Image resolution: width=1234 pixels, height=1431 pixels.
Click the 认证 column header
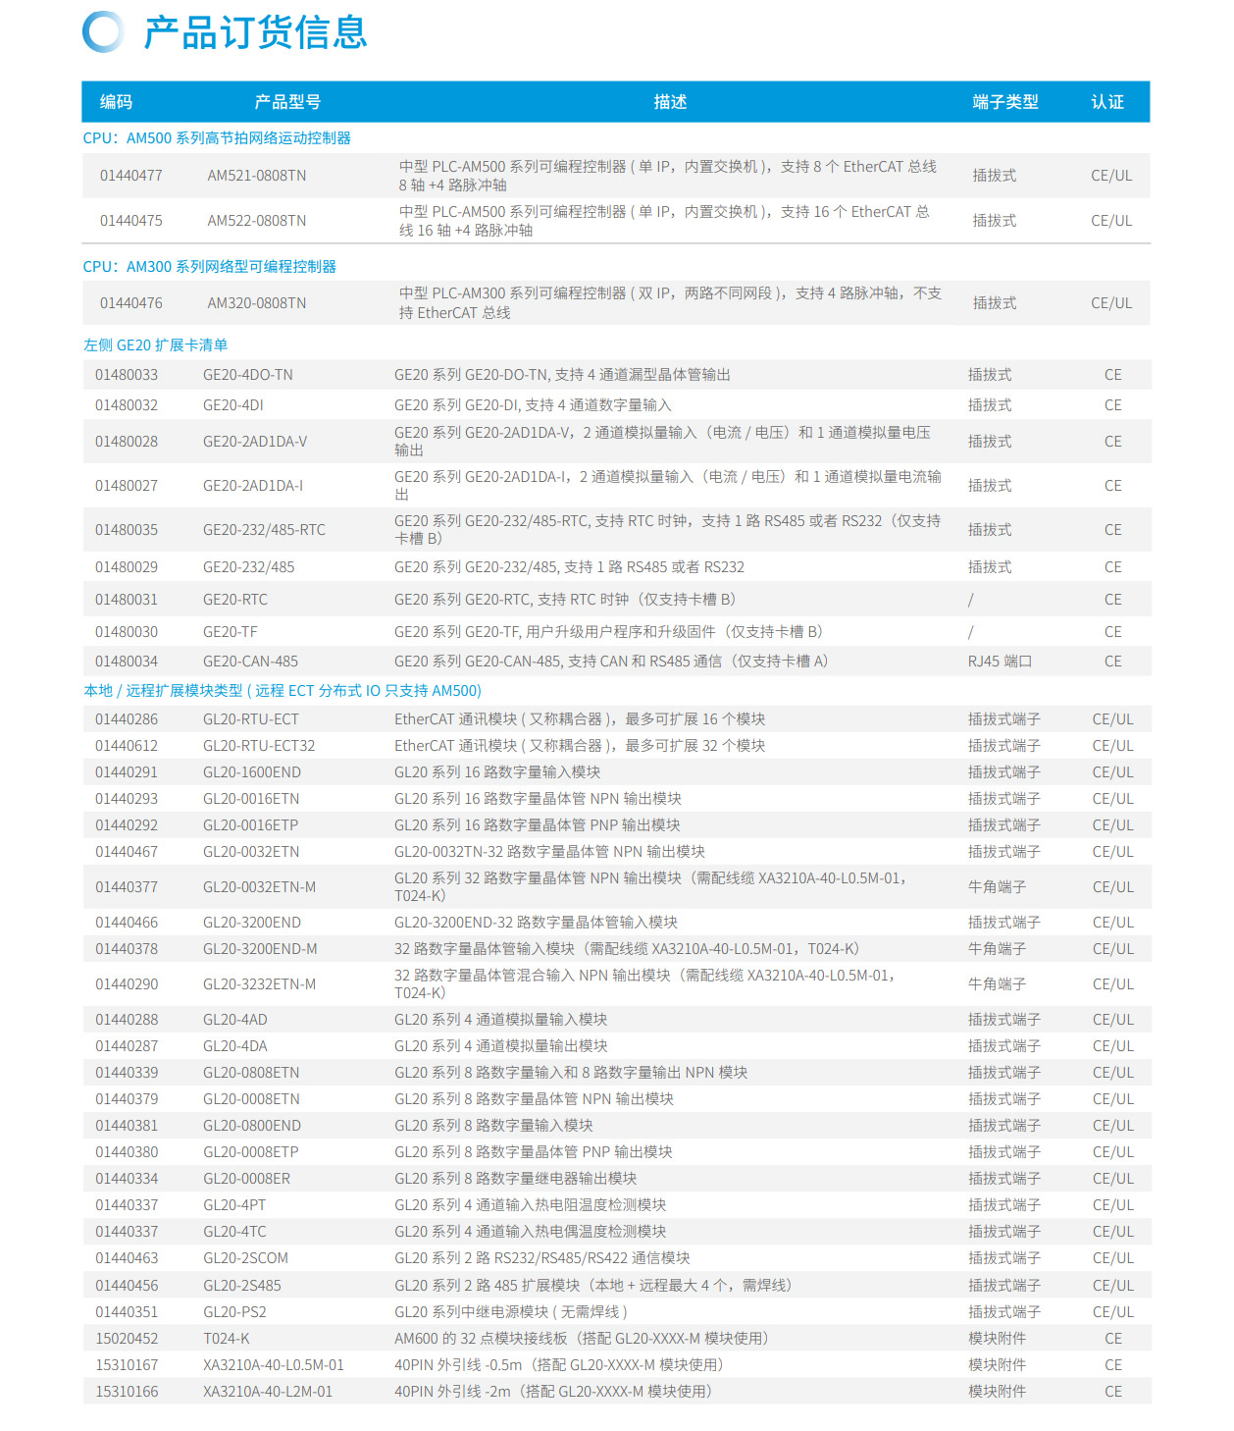point(1107,102)
